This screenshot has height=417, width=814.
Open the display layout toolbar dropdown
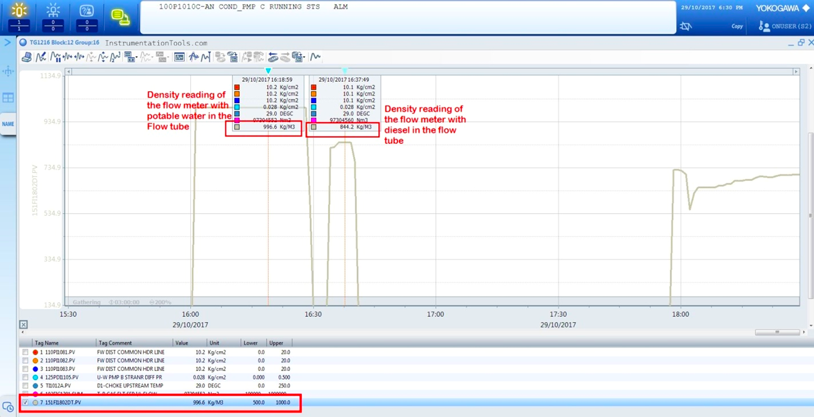tap(137, 57)
